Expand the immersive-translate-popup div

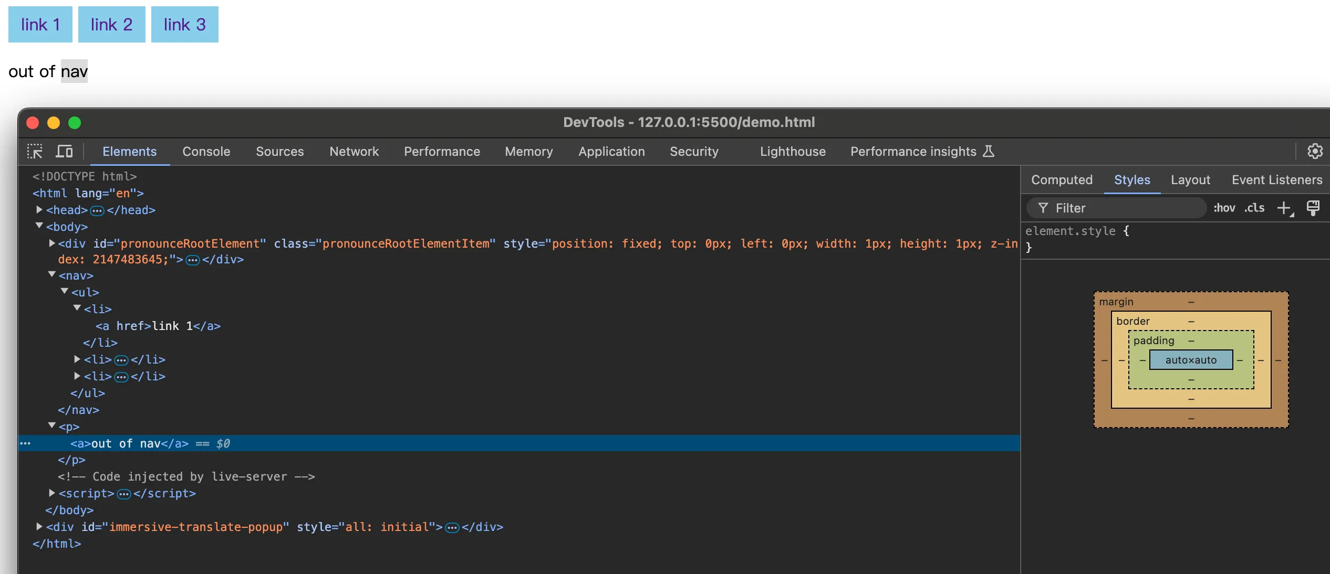coord(39,527)
